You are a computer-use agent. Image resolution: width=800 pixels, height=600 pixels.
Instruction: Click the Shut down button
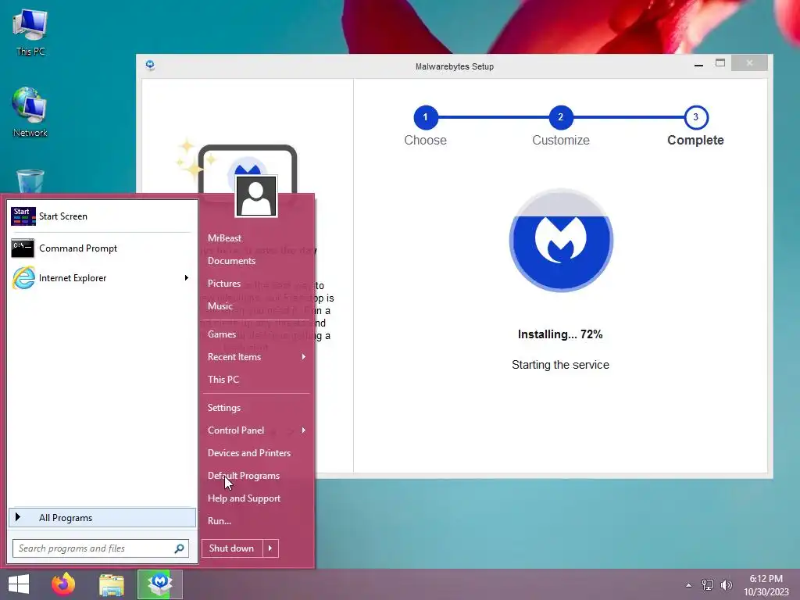coord(231,548)
